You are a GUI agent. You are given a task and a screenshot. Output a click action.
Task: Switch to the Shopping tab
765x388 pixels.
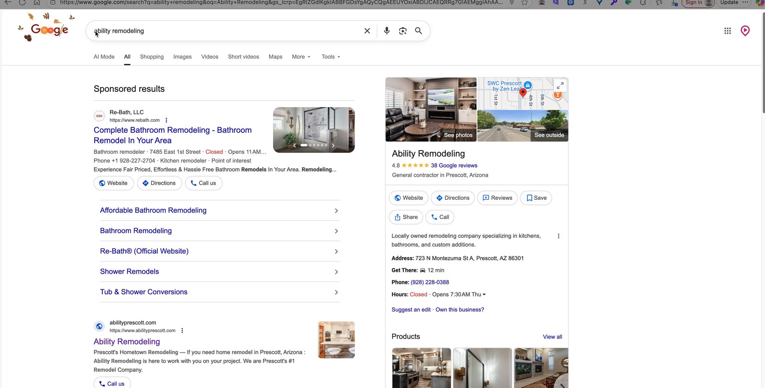[152, 57]
